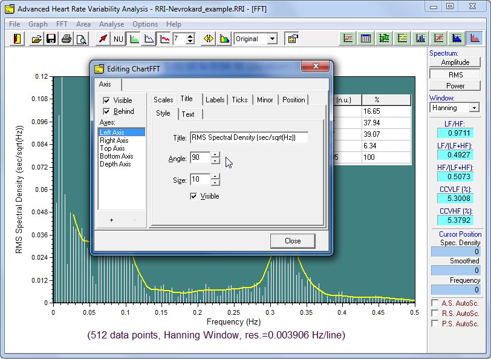
Task: Open the Analyse menu
Action: click(111, 24)
